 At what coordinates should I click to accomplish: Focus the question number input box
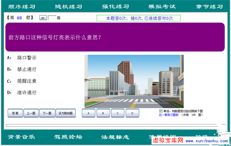[52, 18]
